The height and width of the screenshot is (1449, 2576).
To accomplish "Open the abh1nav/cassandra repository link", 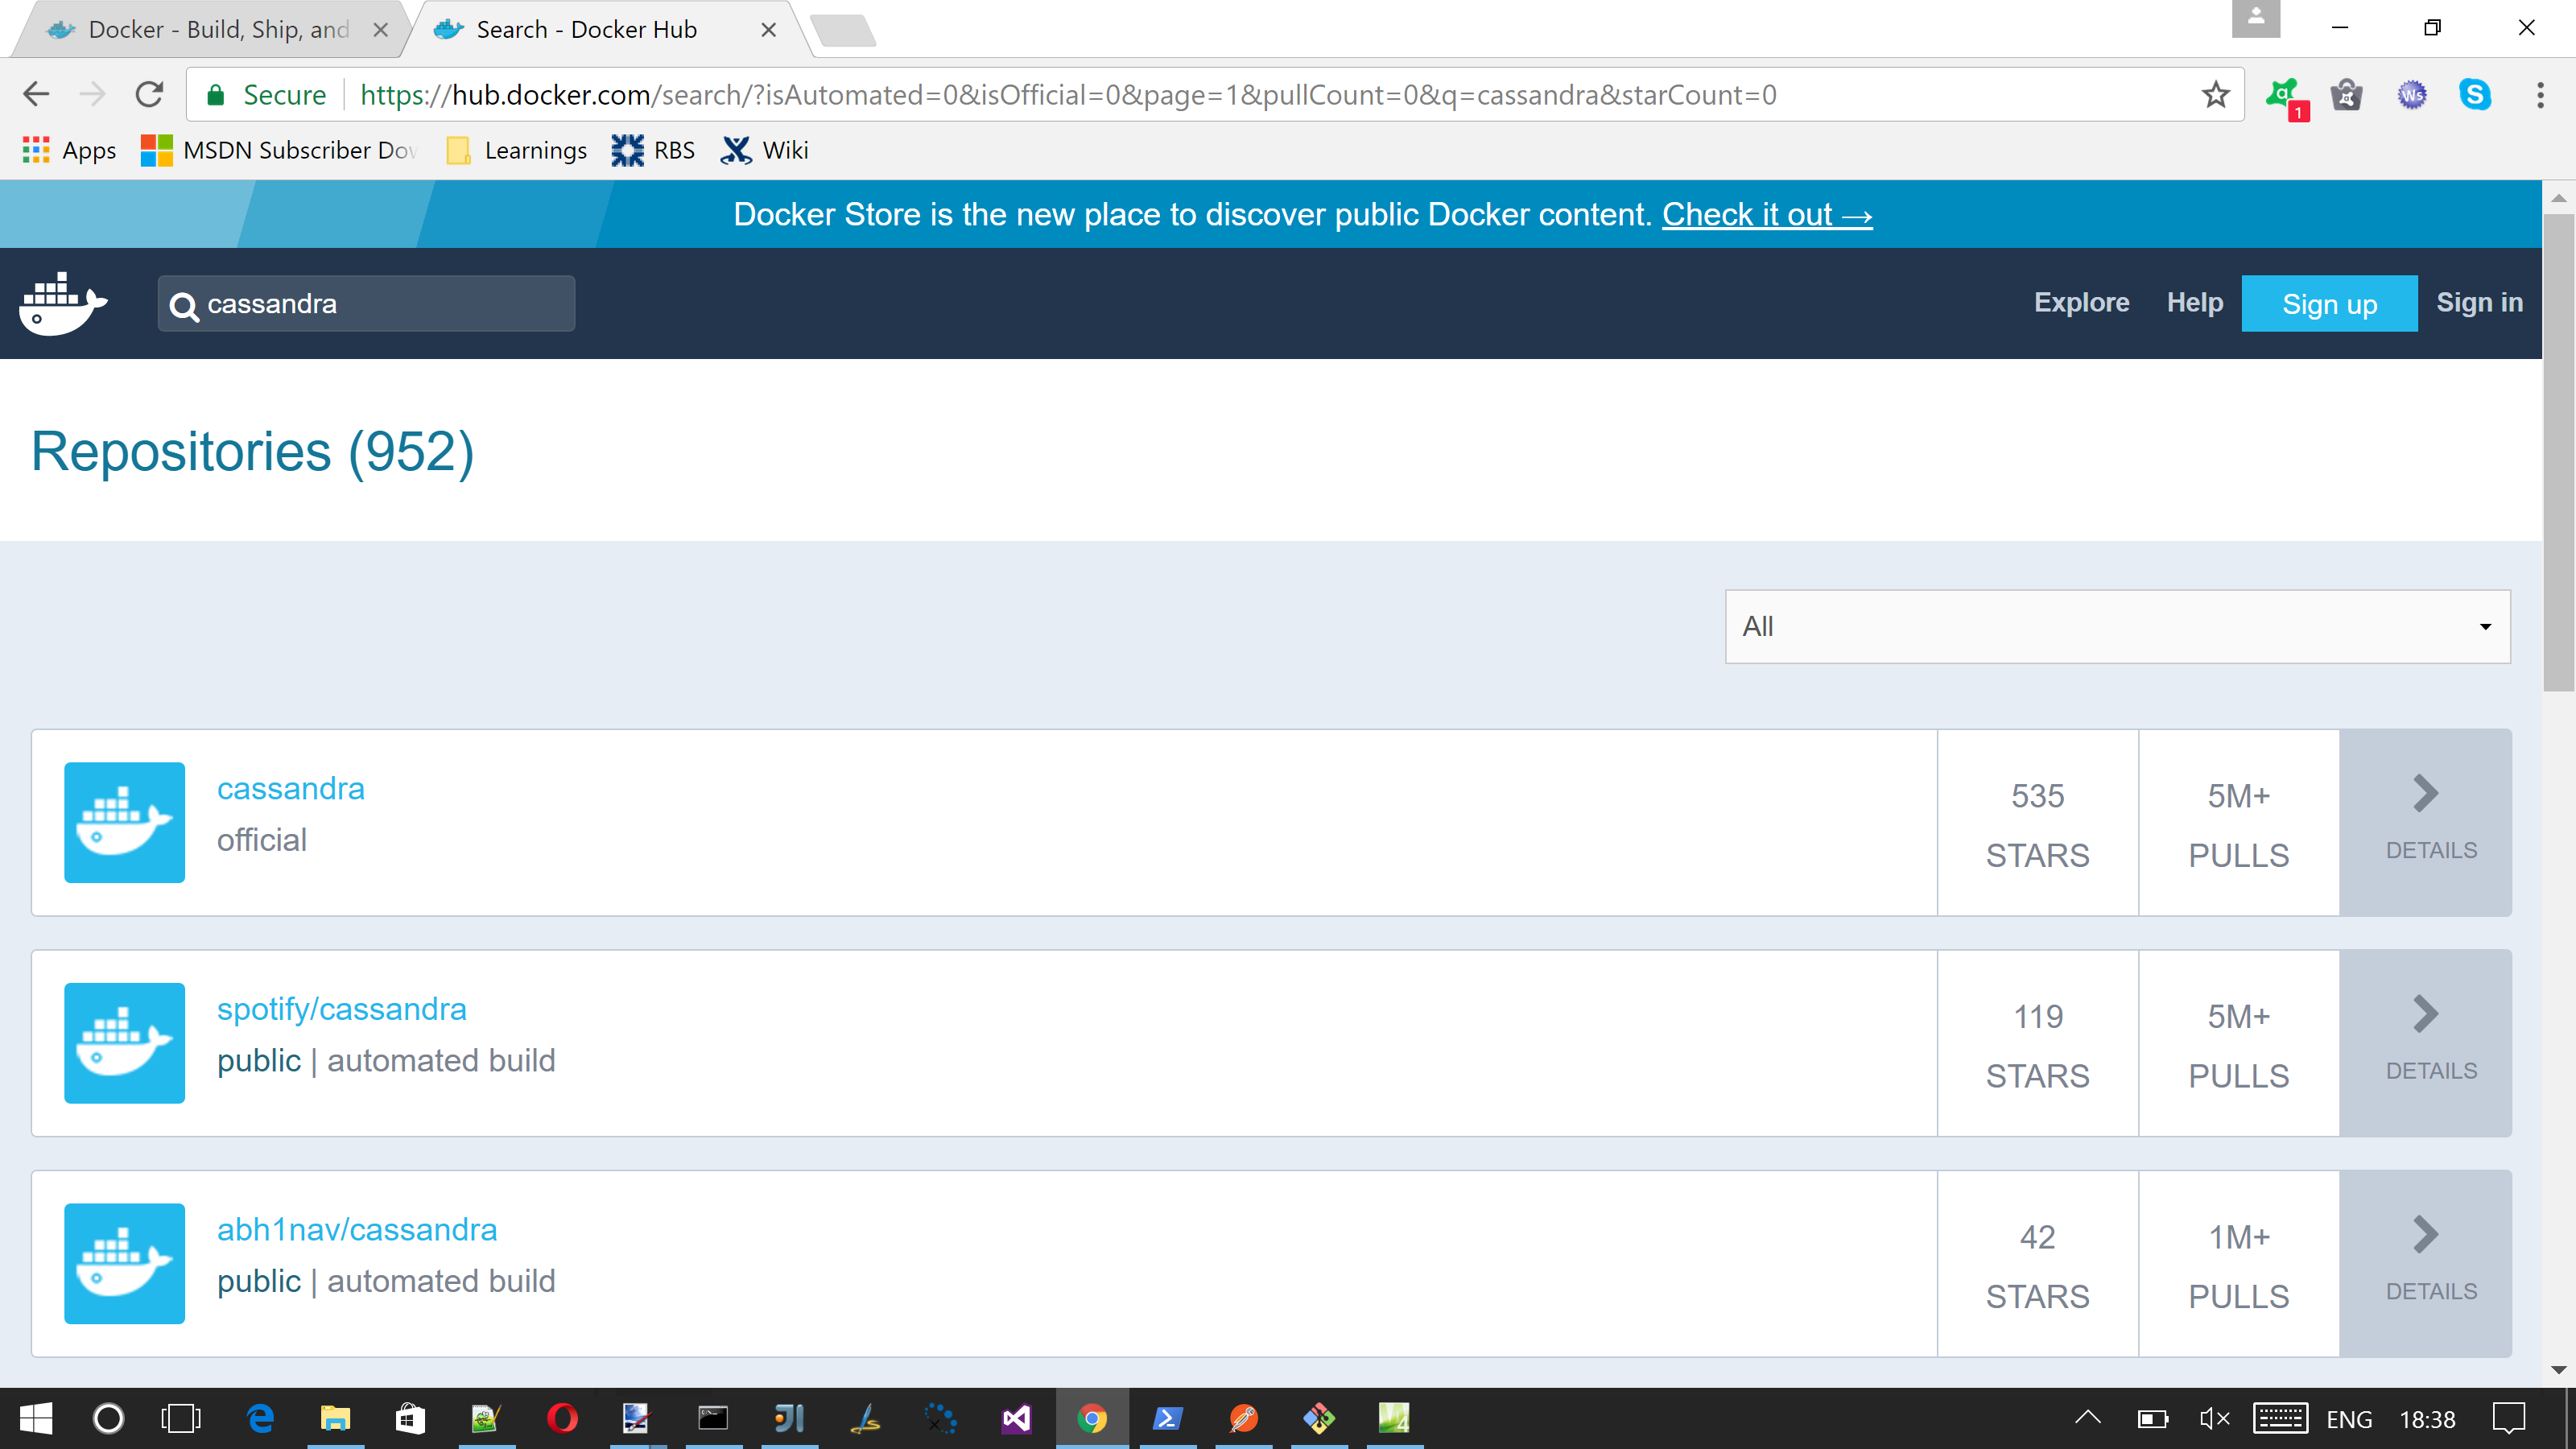I will pyautogui.click(x=357, y=1229).
